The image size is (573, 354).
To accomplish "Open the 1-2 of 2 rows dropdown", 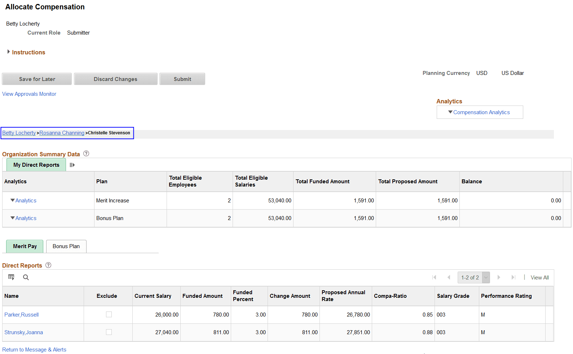I will [x=474, y=278].
